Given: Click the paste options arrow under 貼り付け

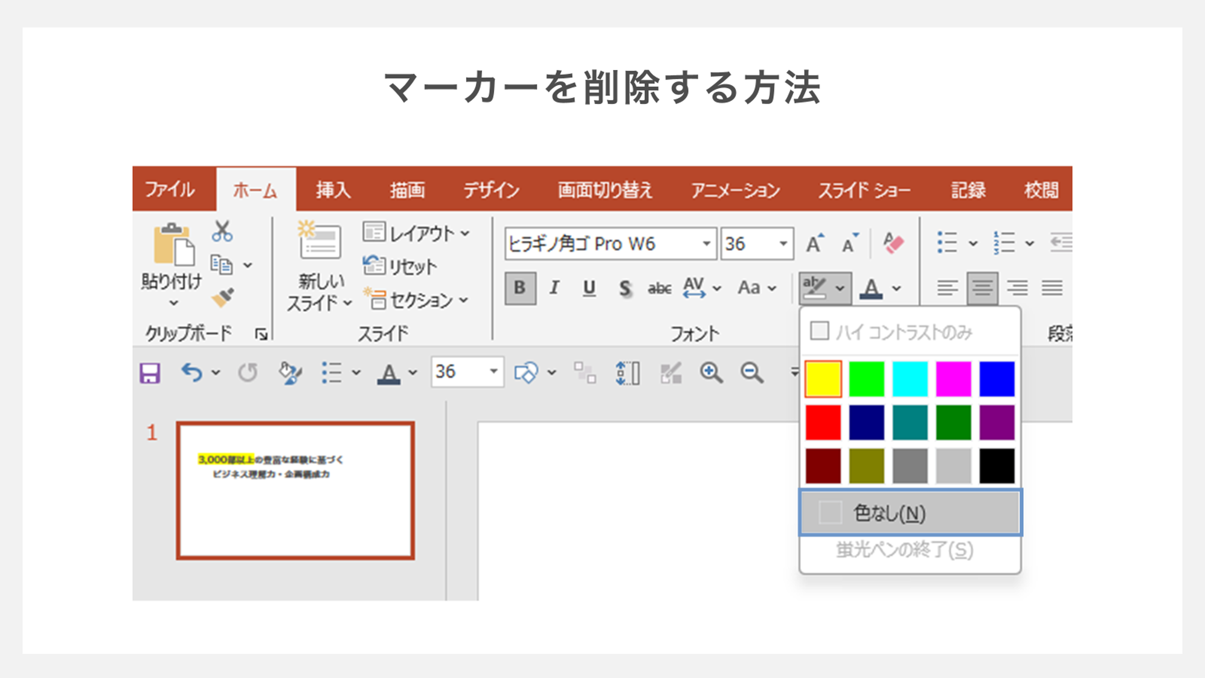Looking at the screenshot, I should [x=174, y=303].
